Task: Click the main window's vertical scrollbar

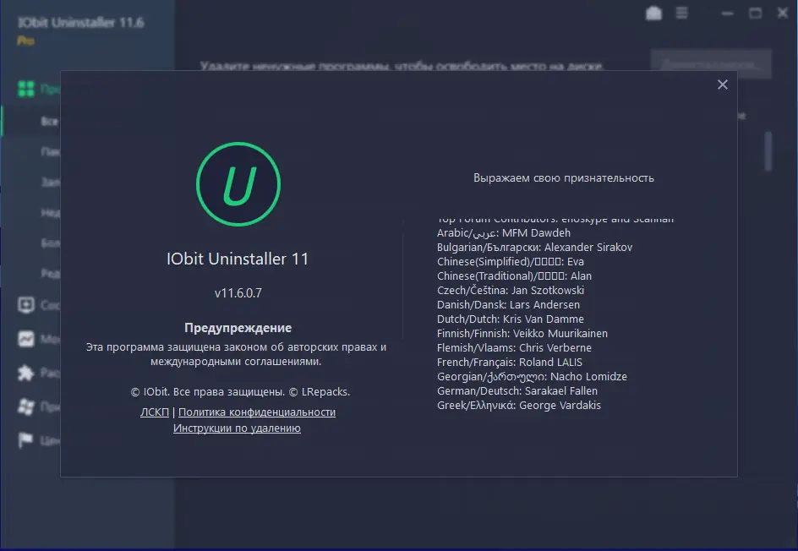Action: point(768,151)
